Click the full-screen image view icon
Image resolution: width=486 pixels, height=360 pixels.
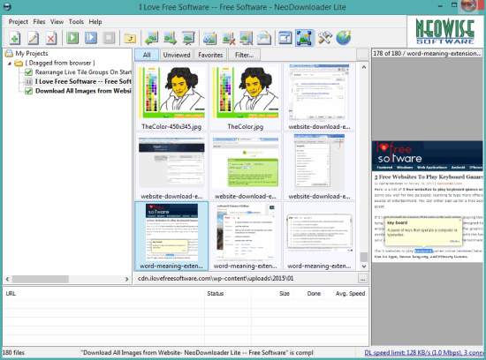click(304, 38)
